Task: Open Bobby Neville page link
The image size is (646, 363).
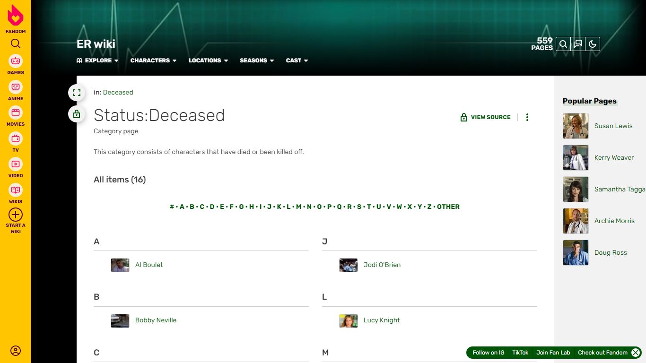Action: pos(156,320)
